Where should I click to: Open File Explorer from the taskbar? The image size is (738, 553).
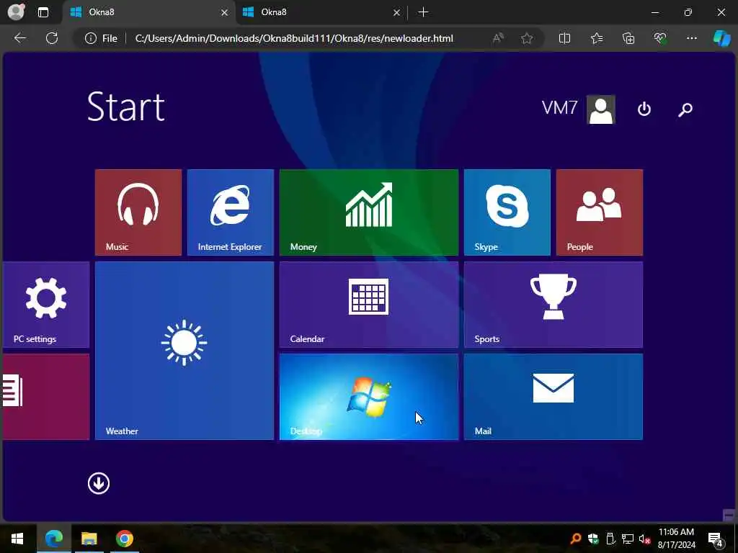(x=89, y=539)
